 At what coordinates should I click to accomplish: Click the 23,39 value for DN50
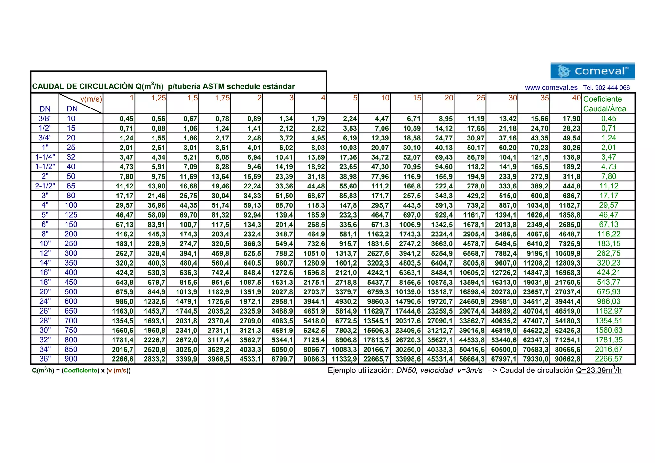coord(284,177)
